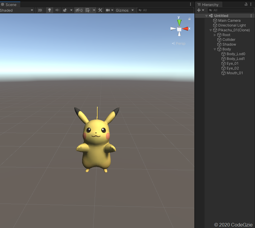Select Eye_02 object
The image size is (255, 228).
(x=233, y=68)
